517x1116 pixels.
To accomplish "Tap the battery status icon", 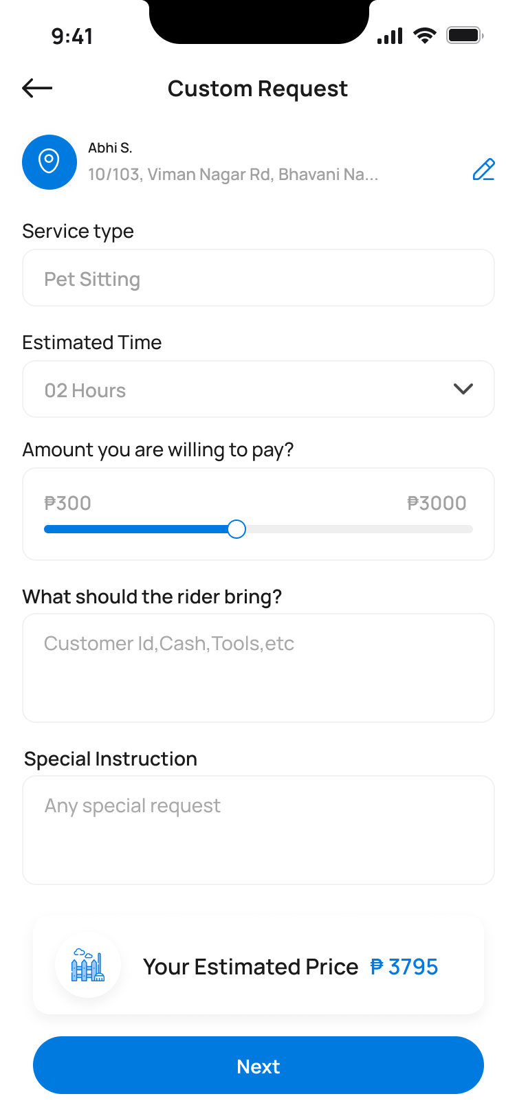I will click(x=465, y=35).
